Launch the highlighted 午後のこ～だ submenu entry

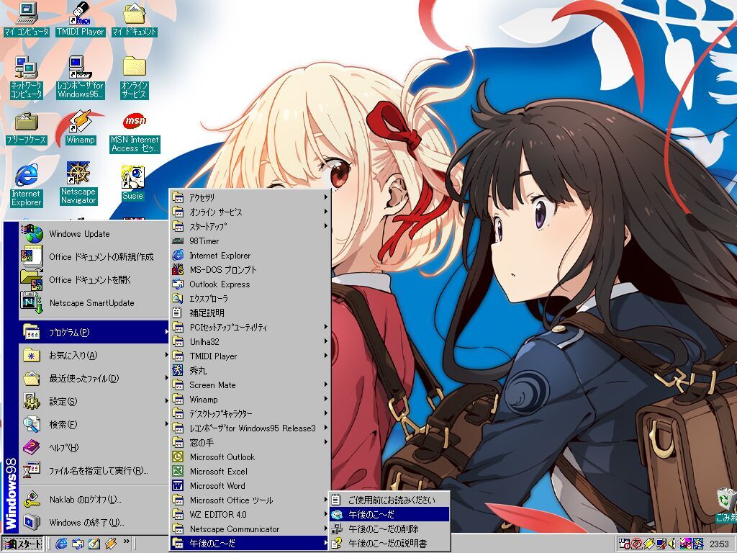389,514
